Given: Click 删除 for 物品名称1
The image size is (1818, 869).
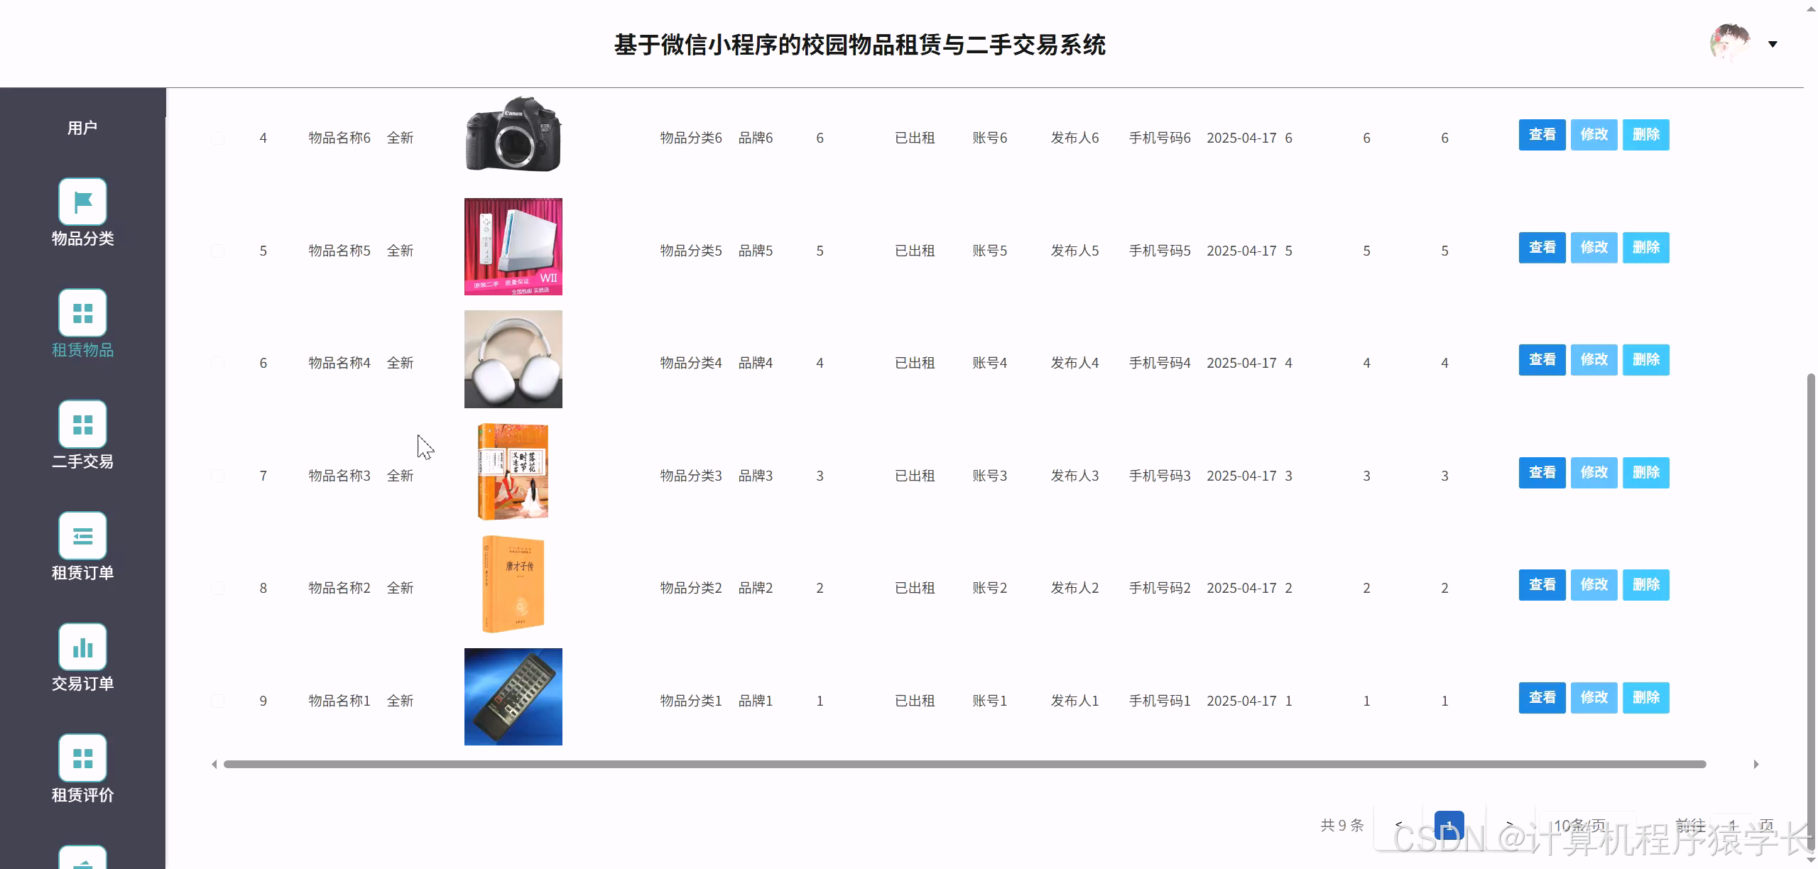Looking at the screenshot, I should pos(1646,698).
